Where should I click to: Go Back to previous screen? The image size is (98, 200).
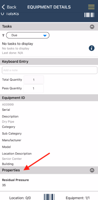[9, 7]
